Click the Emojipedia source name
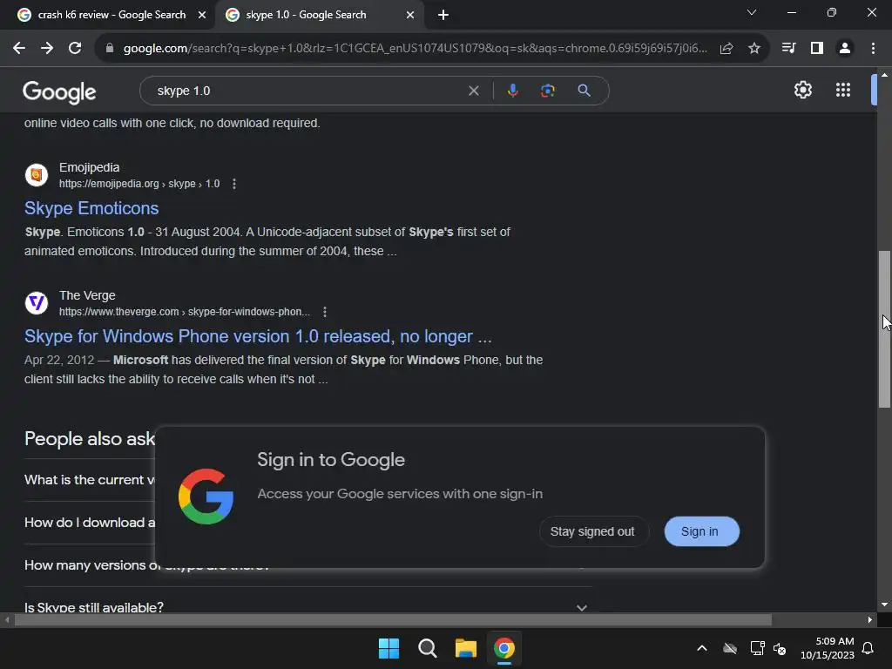Viewport: 892px width, 669px height. (x=90, y=167)
